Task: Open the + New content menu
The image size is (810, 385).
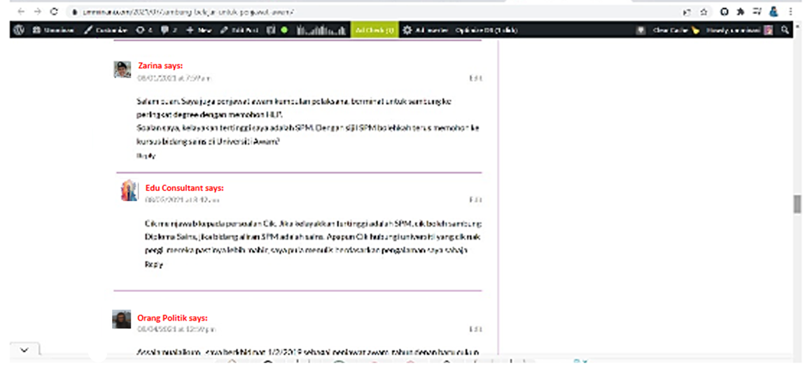Action: tap(199, 30)
